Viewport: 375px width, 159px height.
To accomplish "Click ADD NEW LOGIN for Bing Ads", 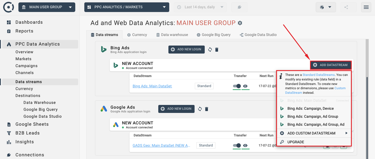I will pos(187,50).
